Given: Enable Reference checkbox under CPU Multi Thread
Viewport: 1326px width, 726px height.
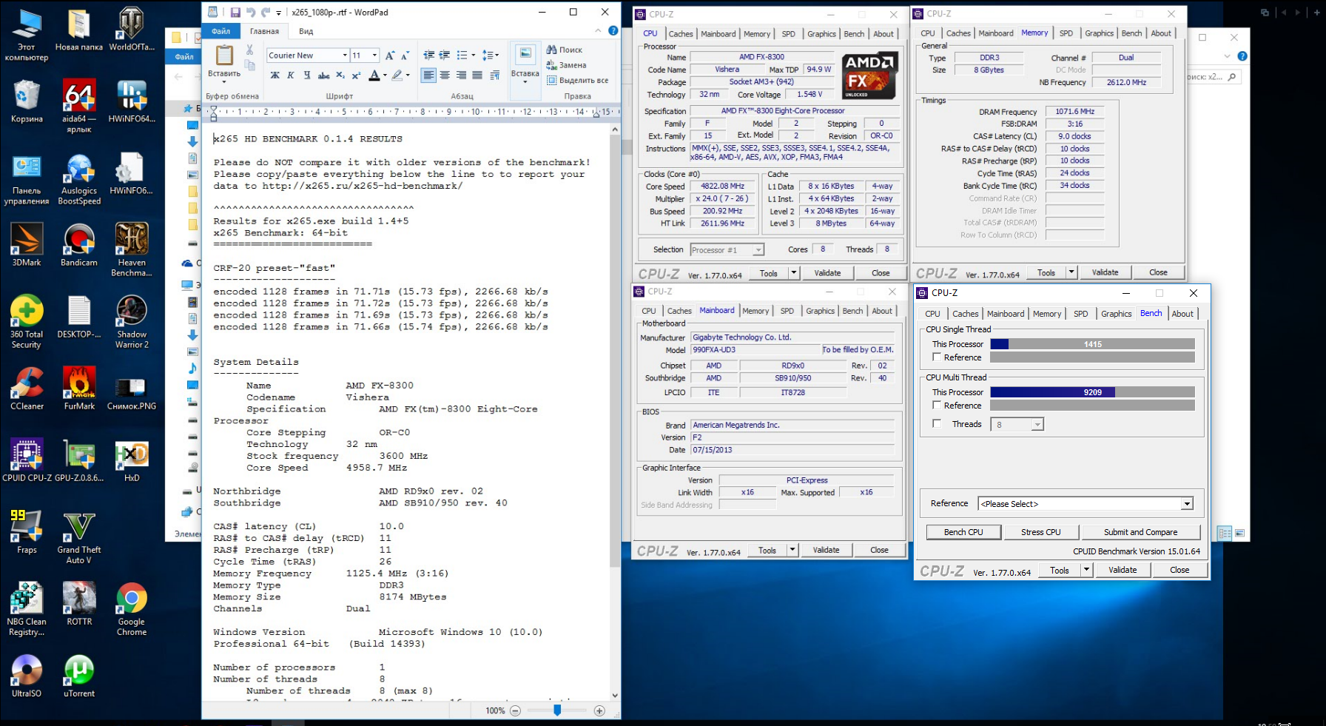Looking at the screenshot, I should 937,406.
